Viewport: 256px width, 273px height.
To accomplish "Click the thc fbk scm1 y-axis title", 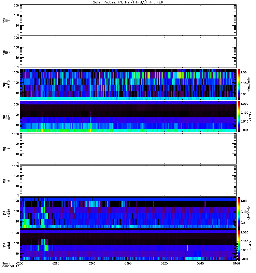I will click(x=6, y=245).
